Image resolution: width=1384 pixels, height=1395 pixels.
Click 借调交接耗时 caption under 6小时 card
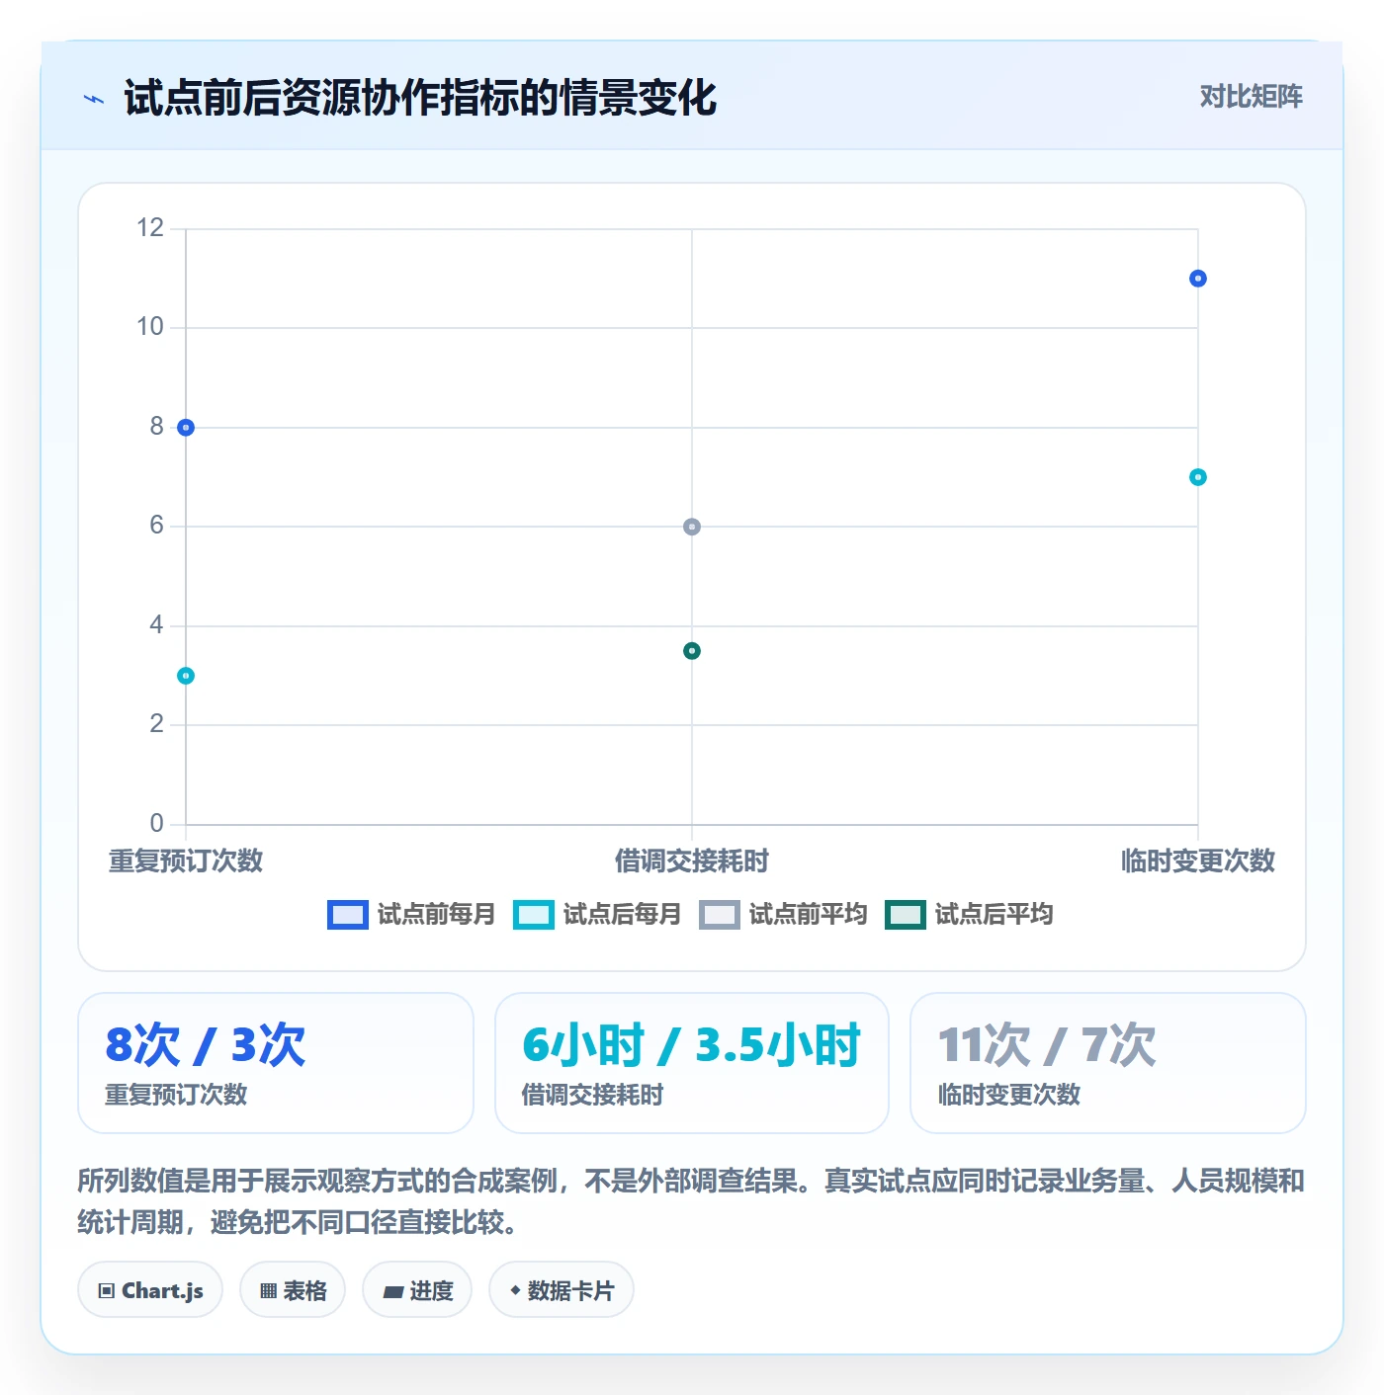(592, 1095)
